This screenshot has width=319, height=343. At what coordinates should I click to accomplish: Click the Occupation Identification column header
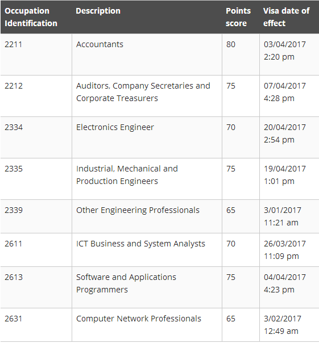coord(31,17)
